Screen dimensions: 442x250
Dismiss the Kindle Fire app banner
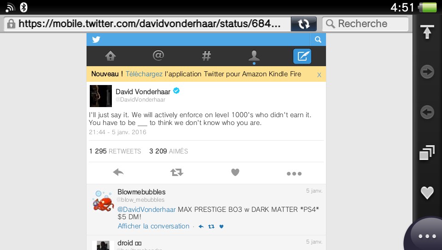[x=319, y=75]
